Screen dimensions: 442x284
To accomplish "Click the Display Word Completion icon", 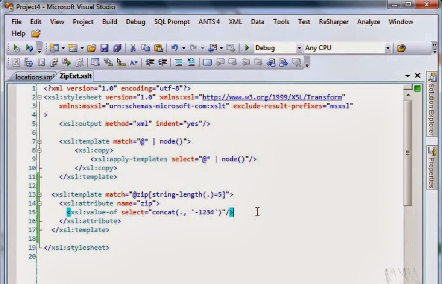I will click(133, 62).
